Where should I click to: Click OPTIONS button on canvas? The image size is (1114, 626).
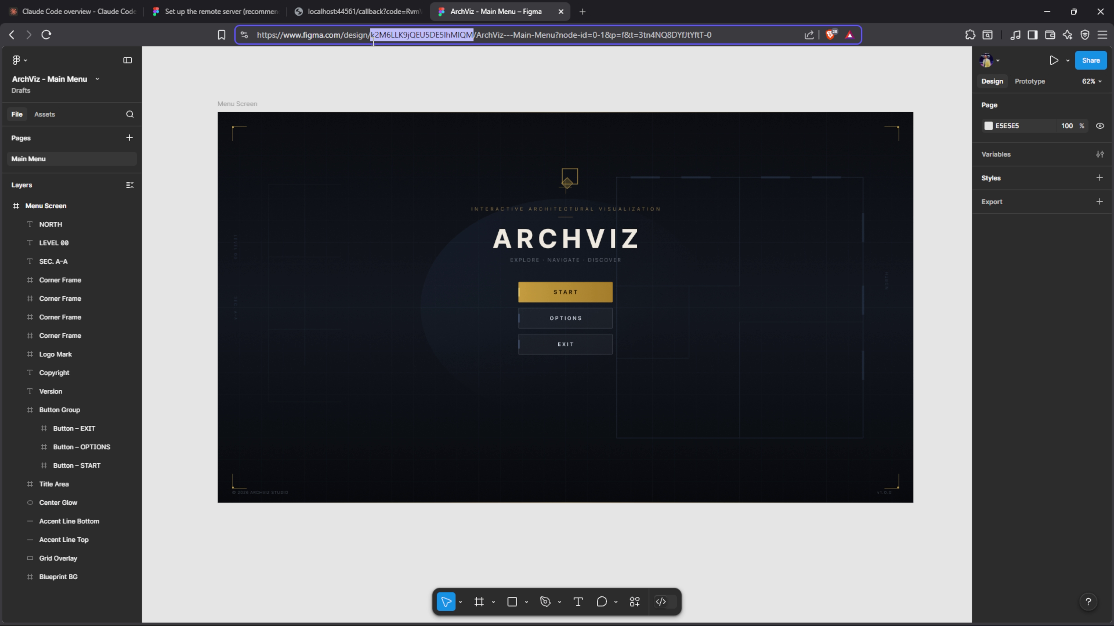pyautogui.click(x=565, y=318)
